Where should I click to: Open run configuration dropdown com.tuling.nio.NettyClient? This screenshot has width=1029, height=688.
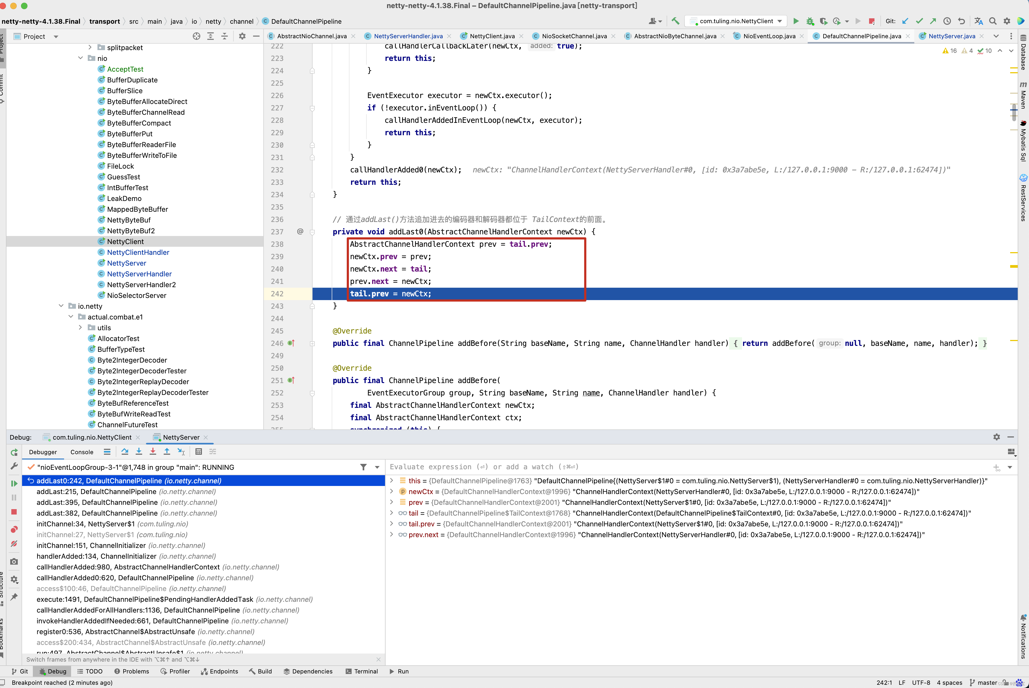[737, 21]
